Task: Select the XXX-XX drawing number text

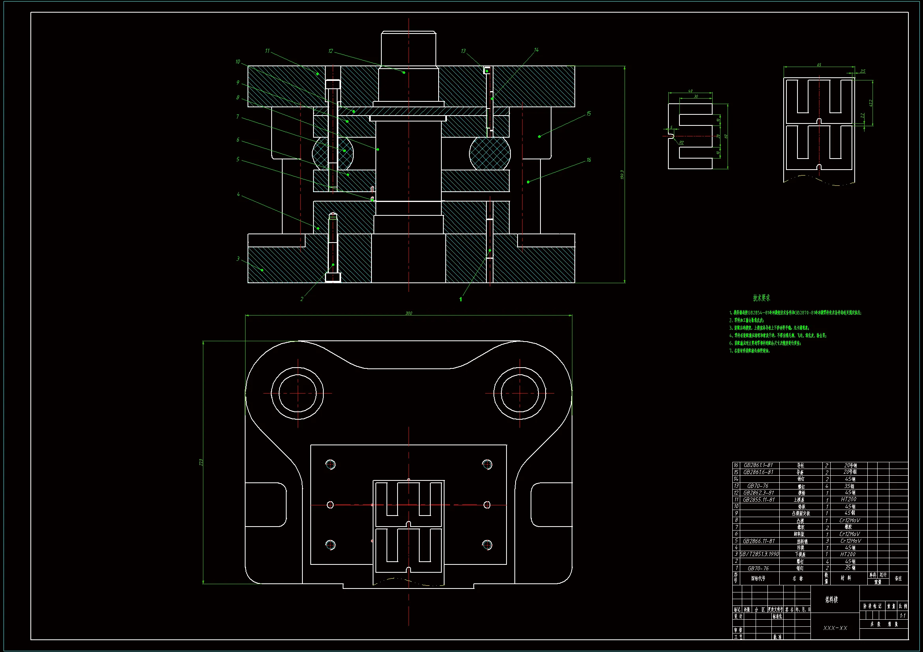Action: [x=835, y=628]
